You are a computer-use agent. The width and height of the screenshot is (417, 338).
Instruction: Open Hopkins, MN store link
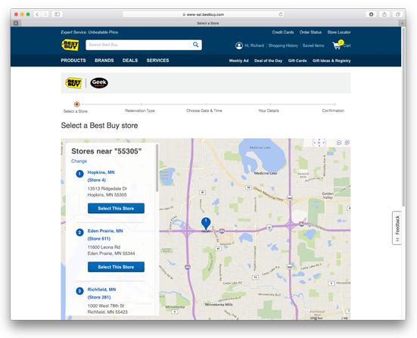pos(101,172)
